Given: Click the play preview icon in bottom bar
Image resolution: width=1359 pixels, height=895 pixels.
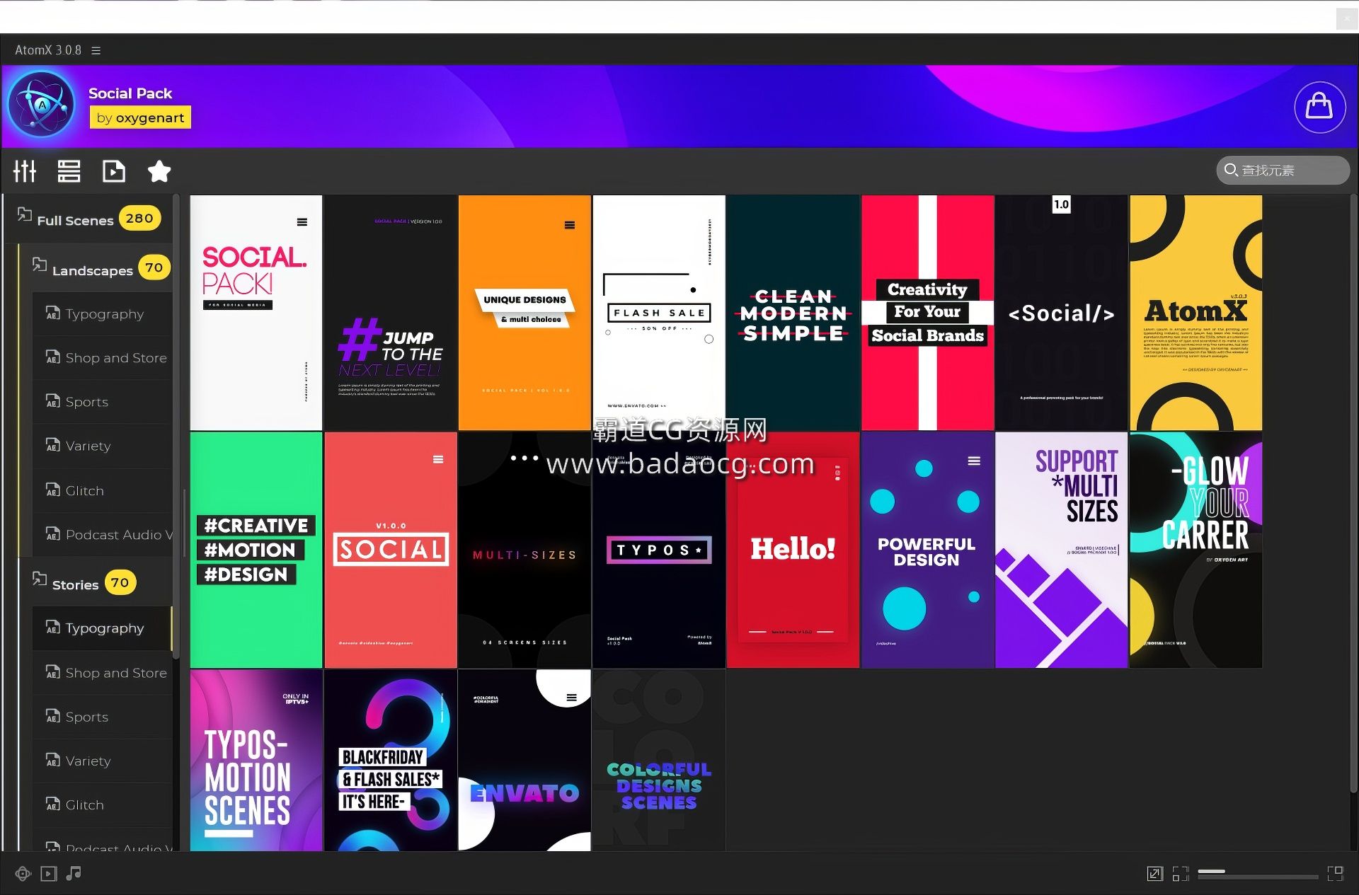Looking at the screenshot, I should point(48,874).
